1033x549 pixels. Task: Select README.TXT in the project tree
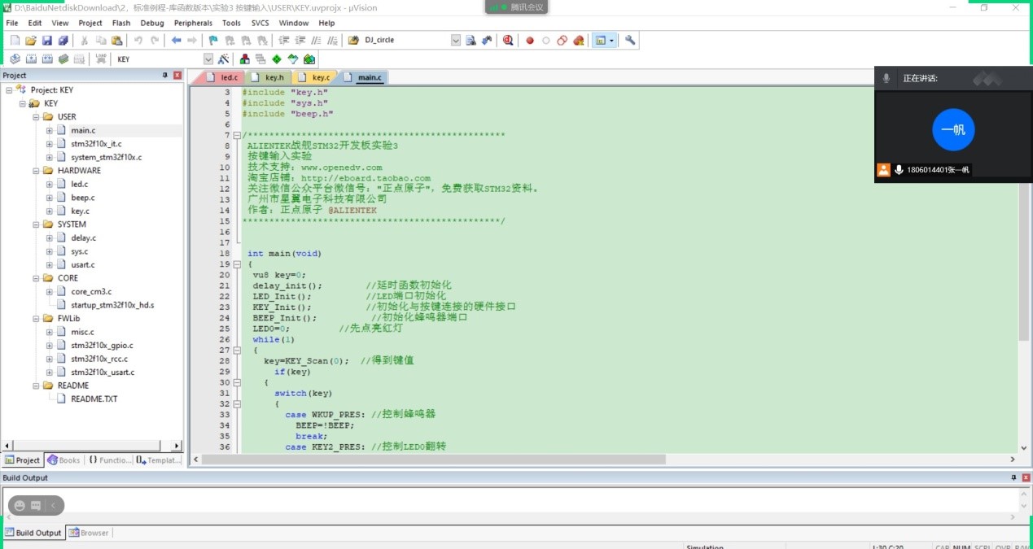coord(94,399)
